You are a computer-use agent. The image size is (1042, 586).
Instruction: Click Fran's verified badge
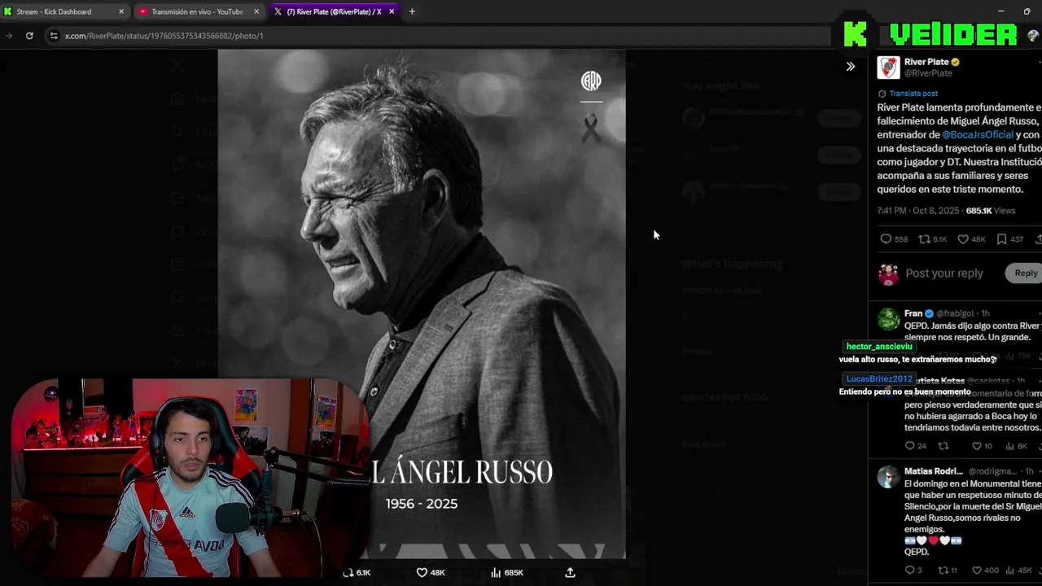click(x=929, y=313)
